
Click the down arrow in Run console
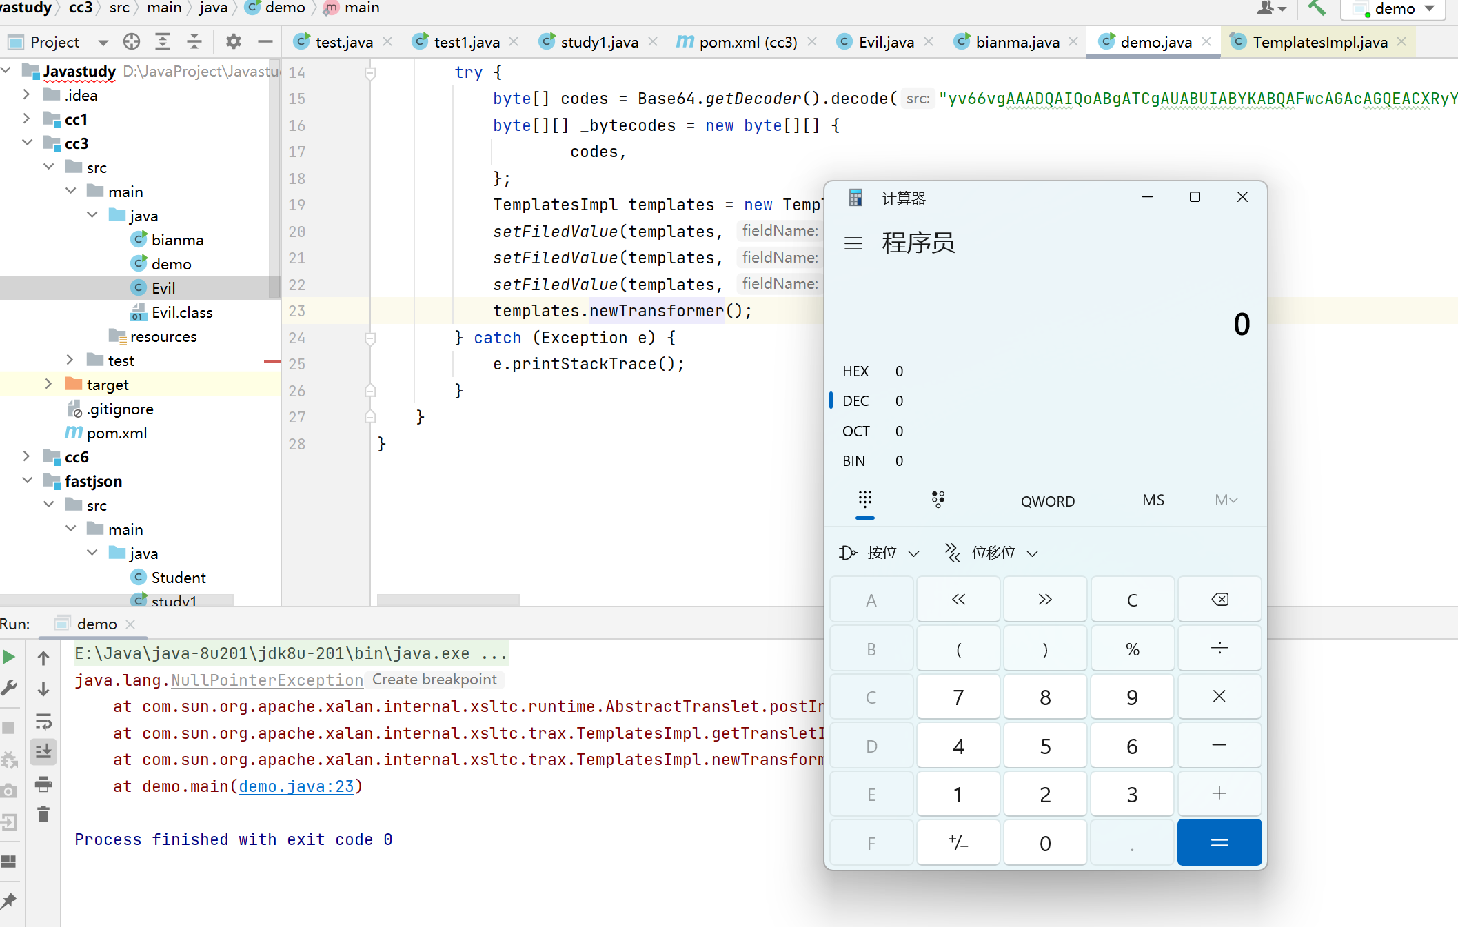43,689
